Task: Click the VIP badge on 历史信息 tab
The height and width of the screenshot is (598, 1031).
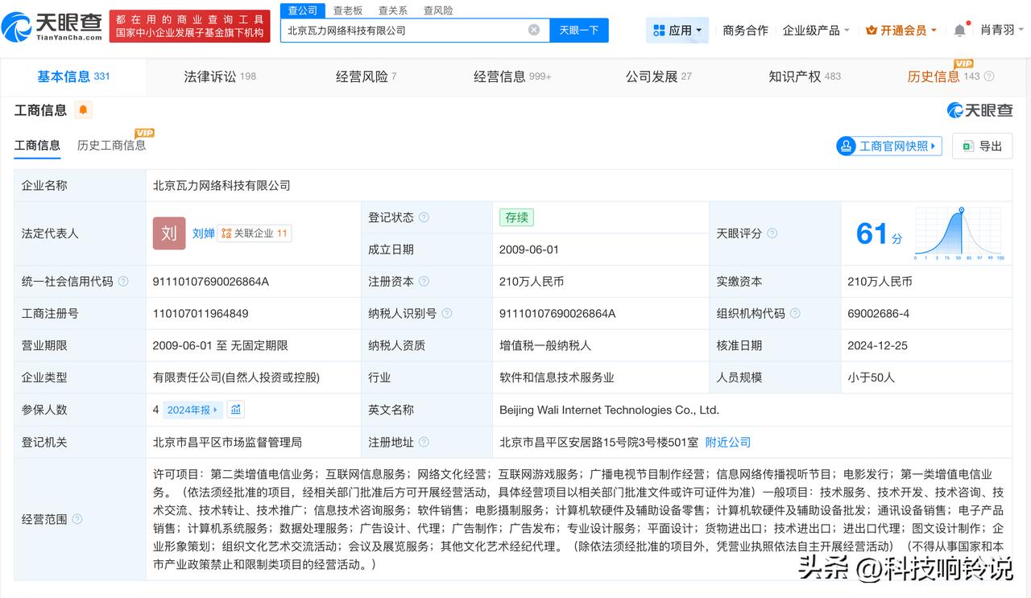Action: click(x=963, y=63)
